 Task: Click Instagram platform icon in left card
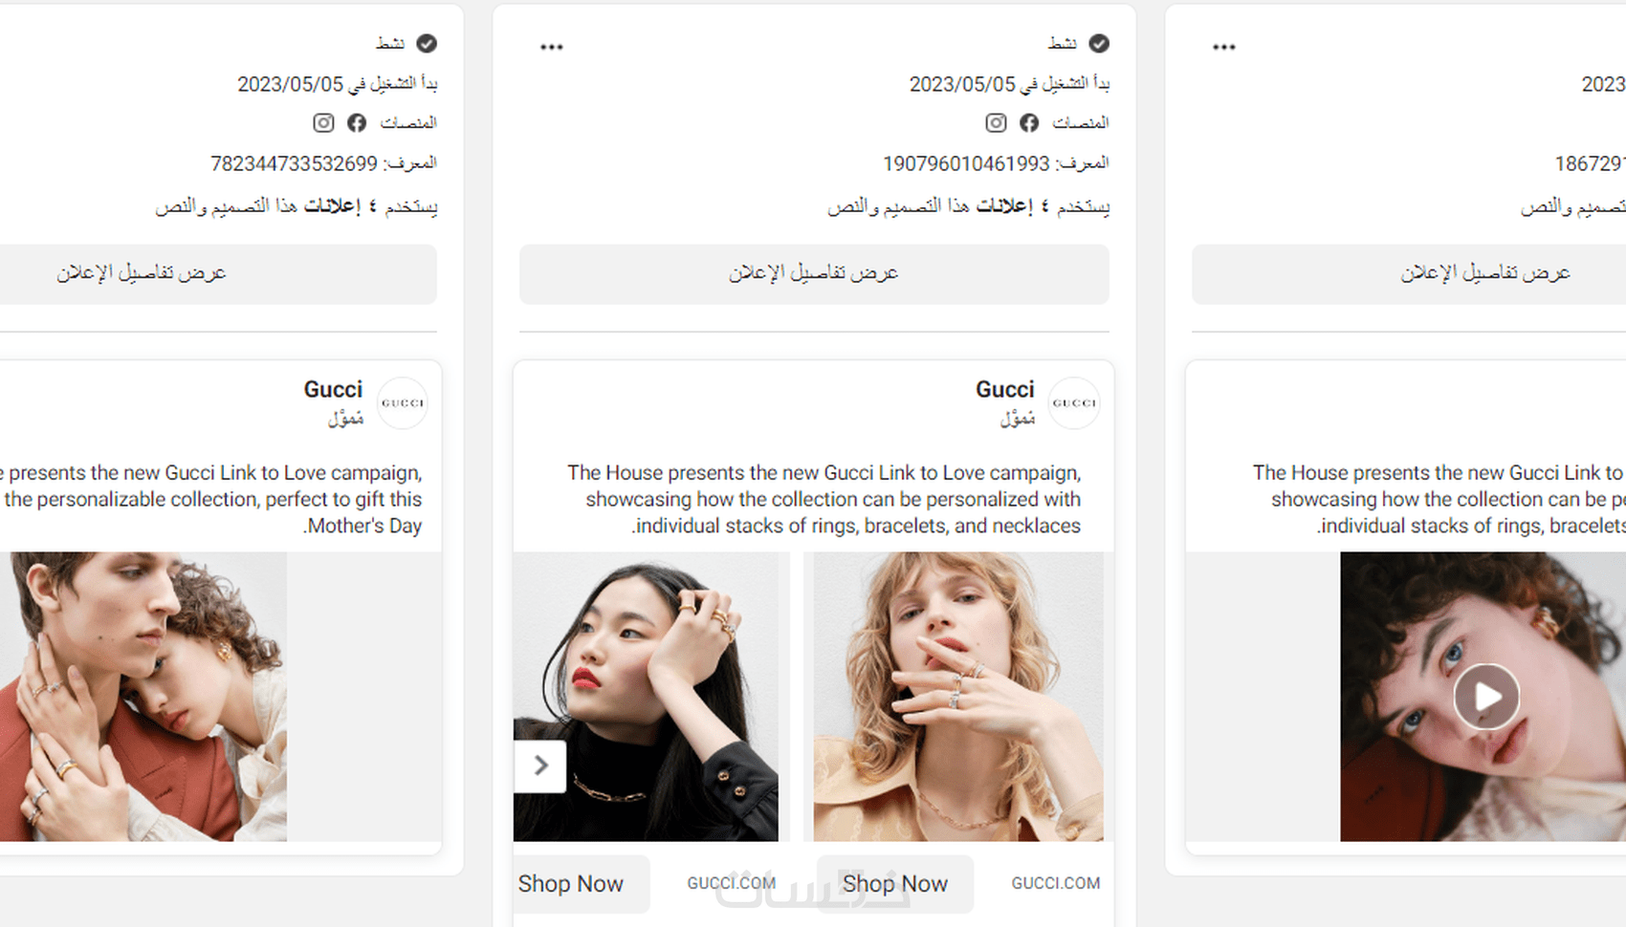[x=323, y=123]
